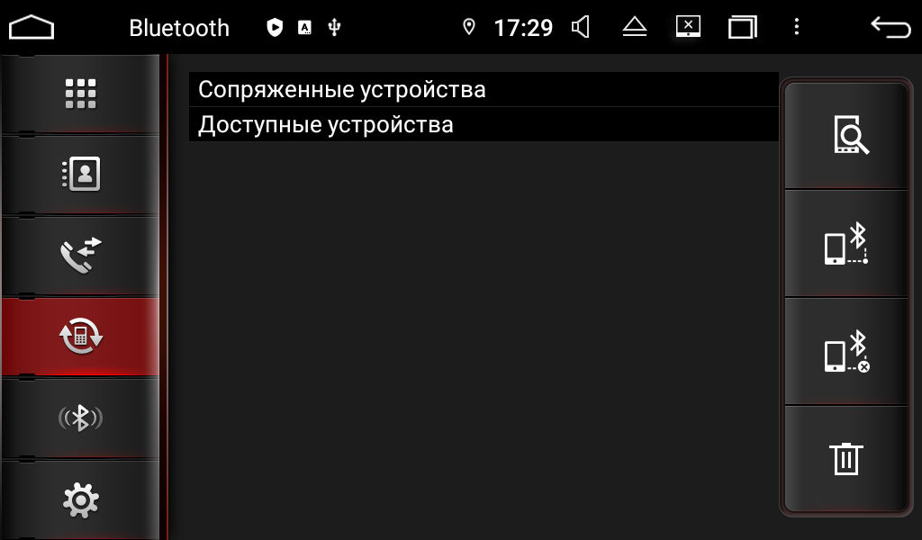Show recent apps overview
This screenshot has width=922, height=540.
(x=742, y=27)
